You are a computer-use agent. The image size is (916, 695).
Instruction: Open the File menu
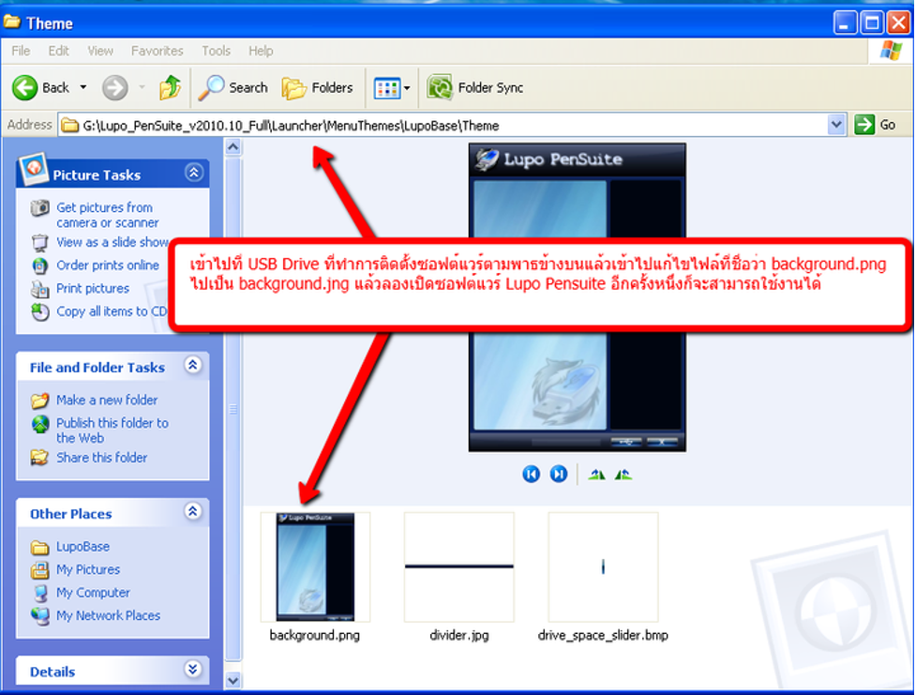[x=21, y=51]
